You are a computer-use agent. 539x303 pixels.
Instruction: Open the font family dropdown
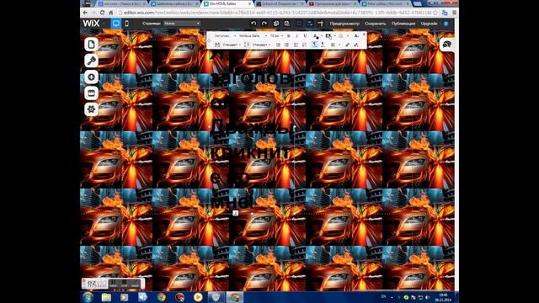tap(253, 35)
